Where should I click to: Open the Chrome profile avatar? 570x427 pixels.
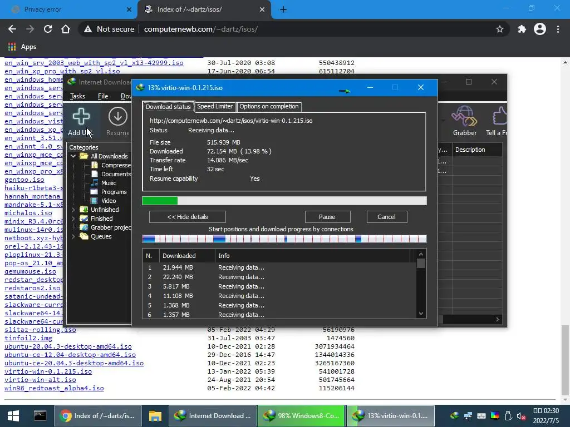(x=540, y=29)
